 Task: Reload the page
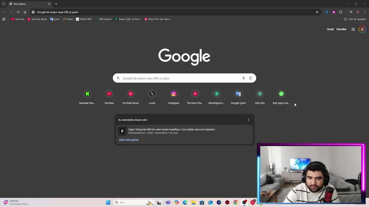[x=18, y=12]
